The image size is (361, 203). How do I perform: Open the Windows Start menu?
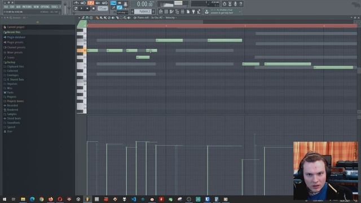tap(5, 199)
